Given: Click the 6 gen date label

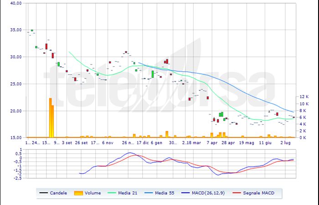Looking at the screenshot, I should tap(156, 143).
